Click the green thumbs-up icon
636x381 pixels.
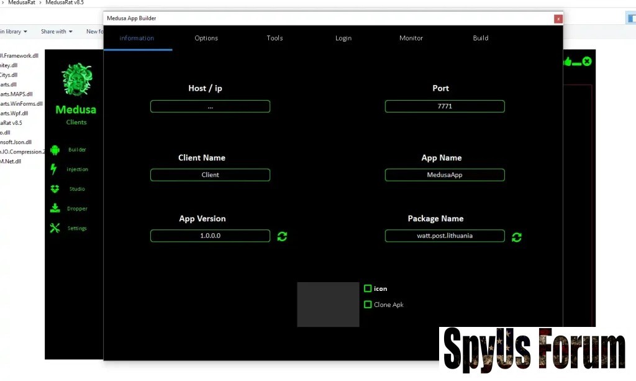coord(567,62)
